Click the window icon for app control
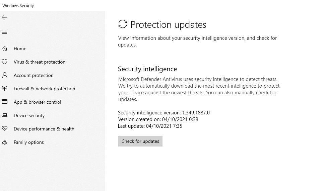The height and width of the screenshot is (191, 326). pyautogui.click(x=5, y=102)
